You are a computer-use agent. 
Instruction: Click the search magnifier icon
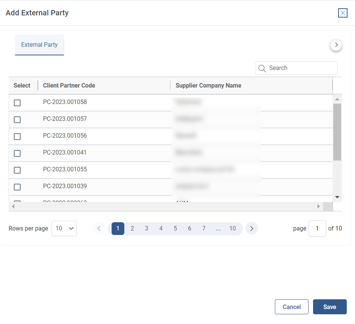[262, 68]
